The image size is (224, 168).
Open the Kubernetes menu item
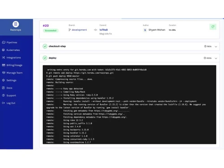(x=13, y=50)
